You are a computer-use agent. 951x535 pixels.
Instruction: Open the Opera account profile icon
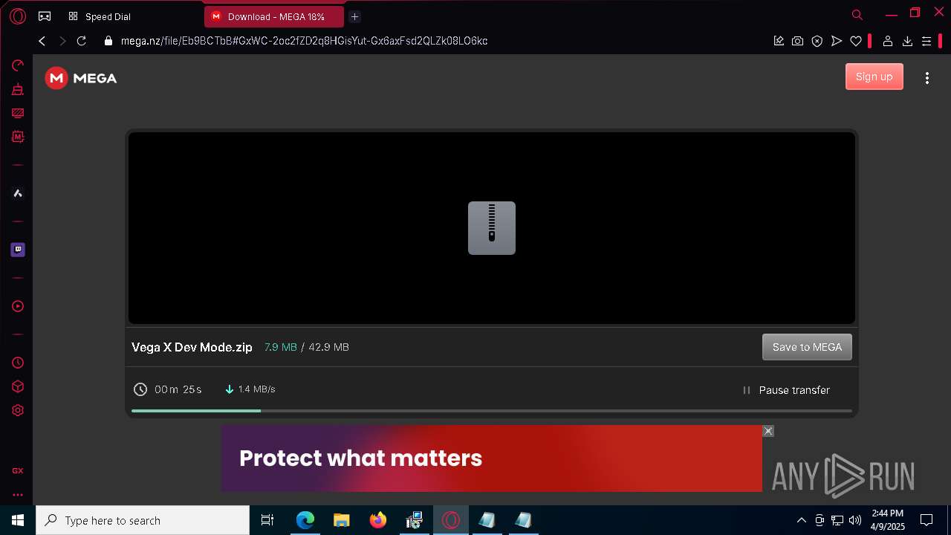click(x=887, y=41)
